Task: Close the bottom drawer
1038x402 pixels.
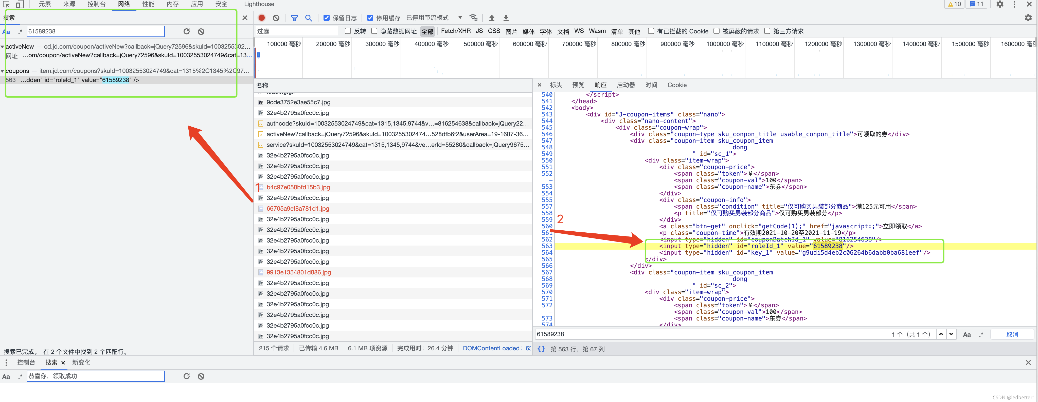Action: (1028, 363)
